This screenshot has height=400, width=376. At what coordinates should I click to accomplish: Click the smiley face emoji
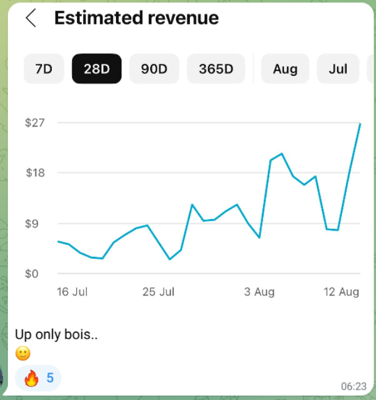pos(23,354)
